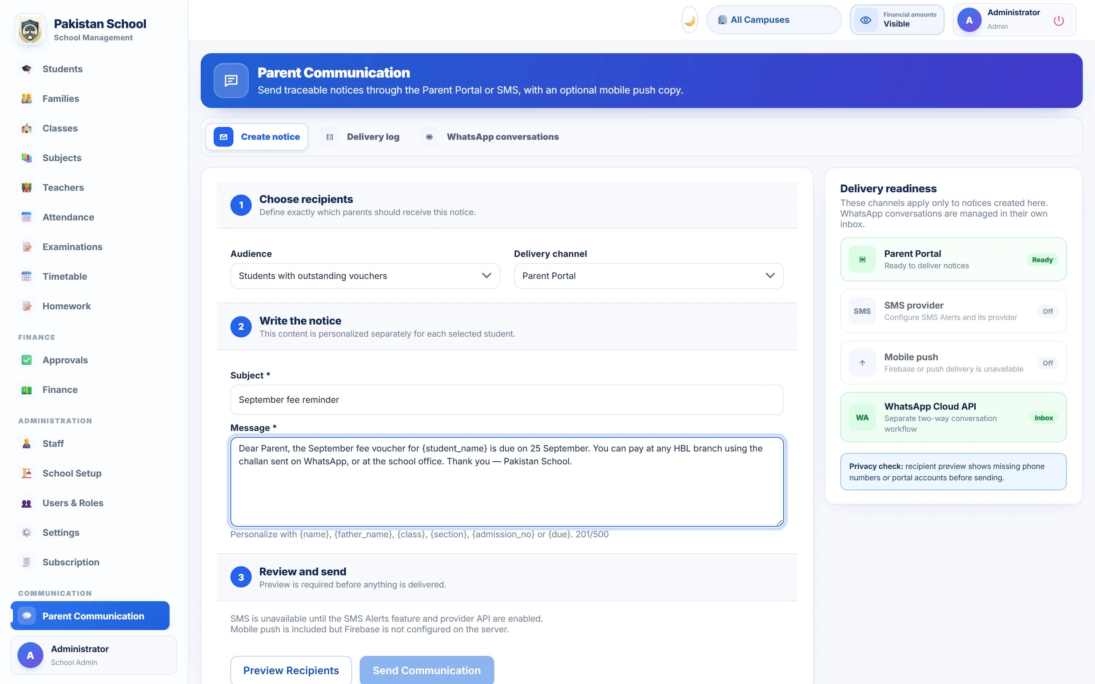1095x684 pixels.
Task: Open the All Campuses selector
Action: point(774,20)
